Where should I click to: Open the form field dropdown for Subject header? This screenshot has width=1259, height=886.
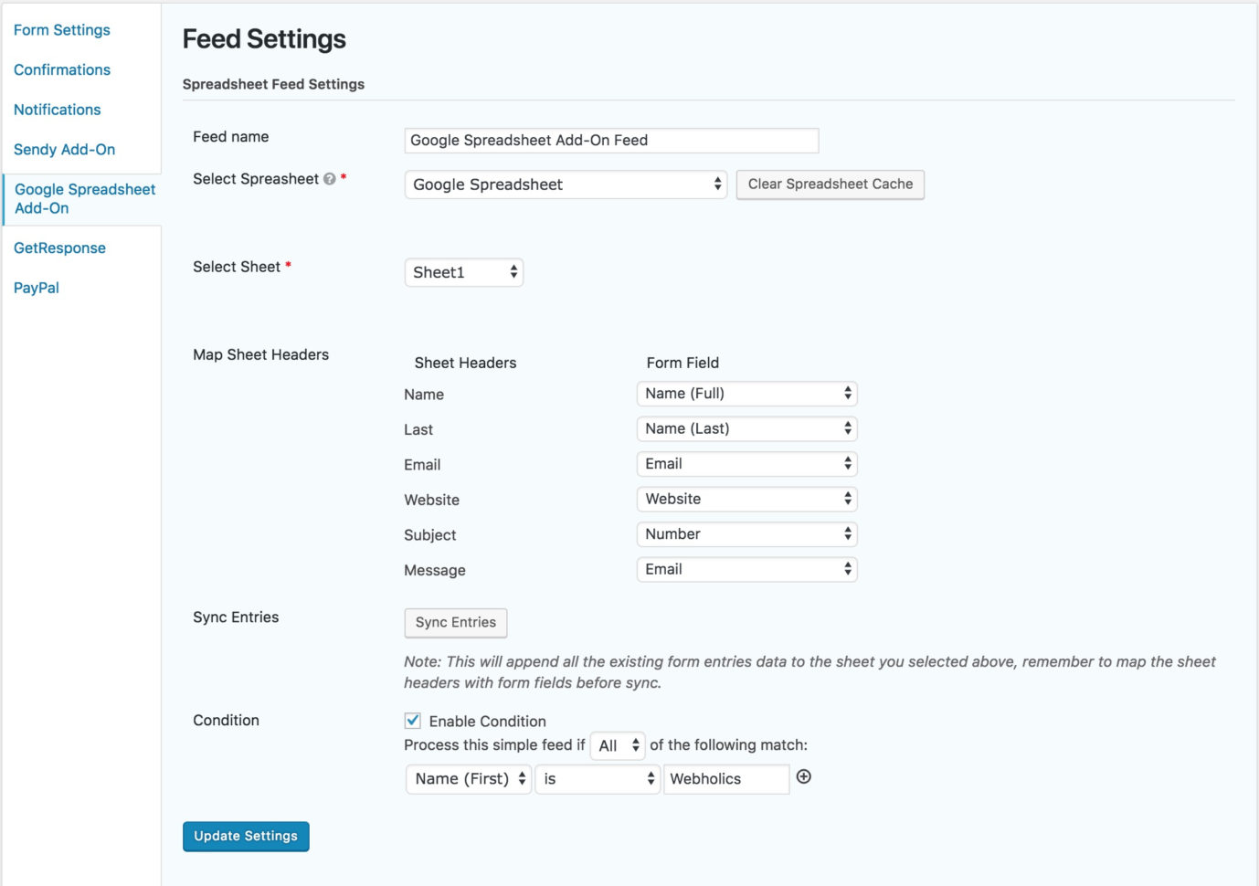click(746, 533)
